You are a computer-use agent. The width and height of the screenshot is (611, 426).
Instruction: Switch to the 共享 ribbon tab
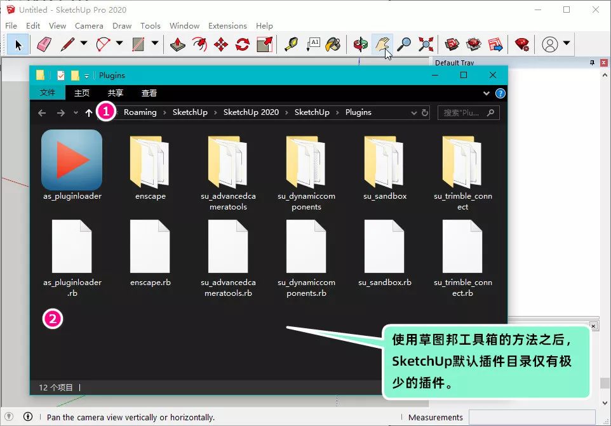[x=116, y=93]
